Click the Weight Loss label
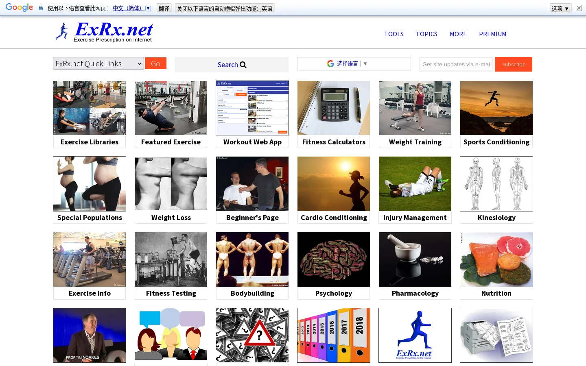The width and height of the screenshot is (586, 366). tap(171, 218)
